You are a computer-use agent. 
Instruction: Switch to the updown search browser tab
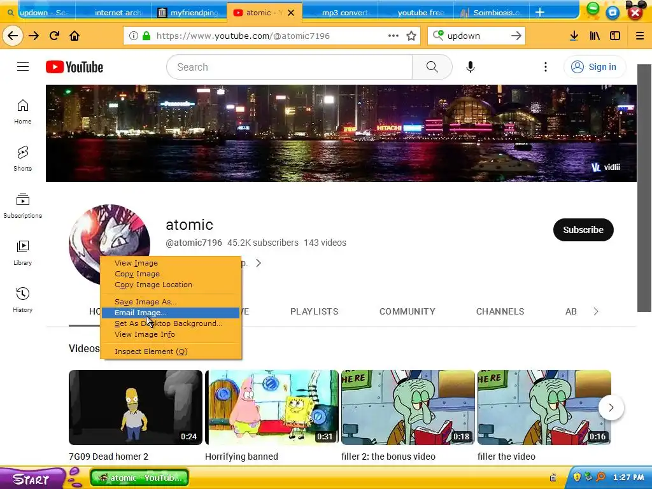[39, 13]
